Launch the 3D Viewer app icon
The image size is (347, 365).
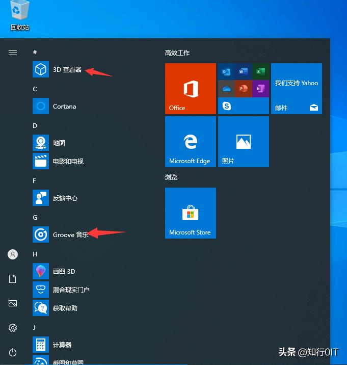tap(41, 69)
